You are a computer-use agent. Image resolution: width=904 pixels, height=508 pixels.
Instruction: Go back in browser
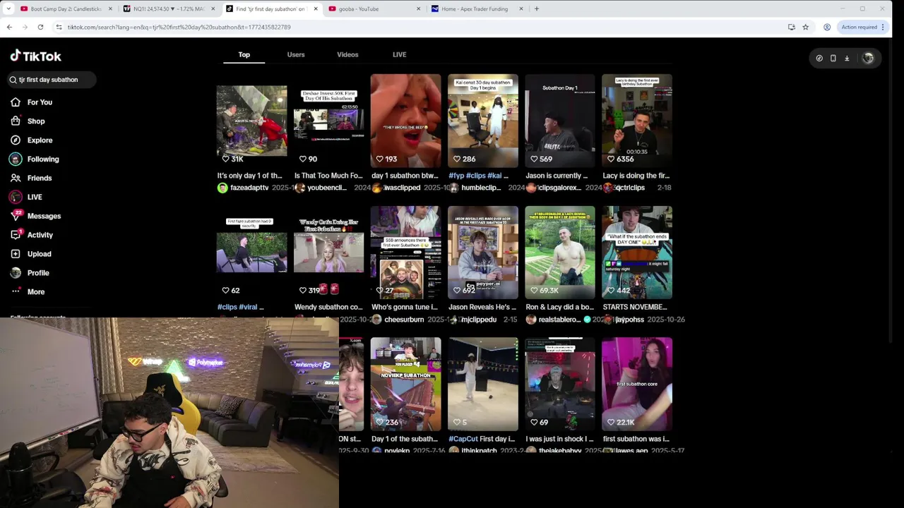pyautogui.click(x=9, y=27)
